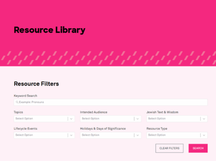The height and width of the screenshot is (161, 216).
Task: Open the Resource Type dropdown
Action: tap(177, 135)
